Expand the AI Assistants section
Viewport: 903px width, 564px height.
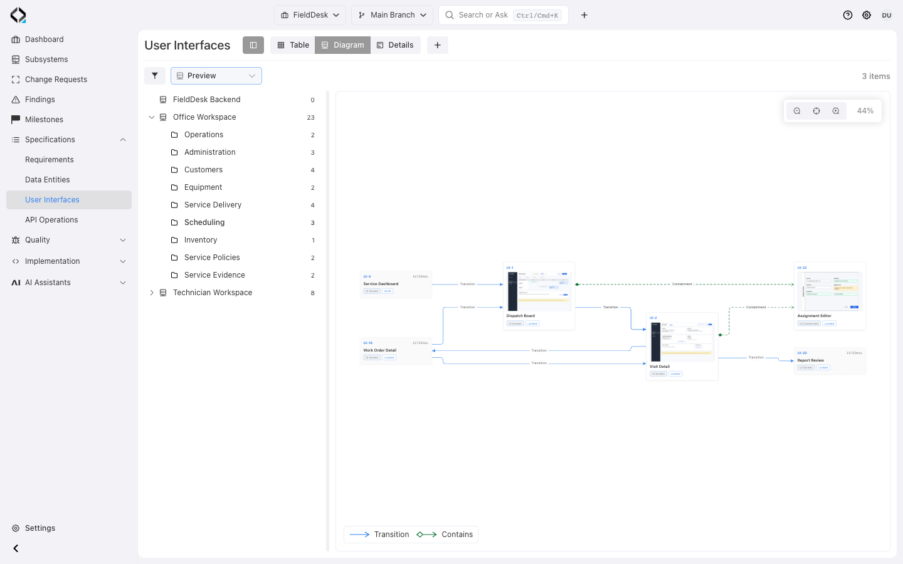point(69,283)
